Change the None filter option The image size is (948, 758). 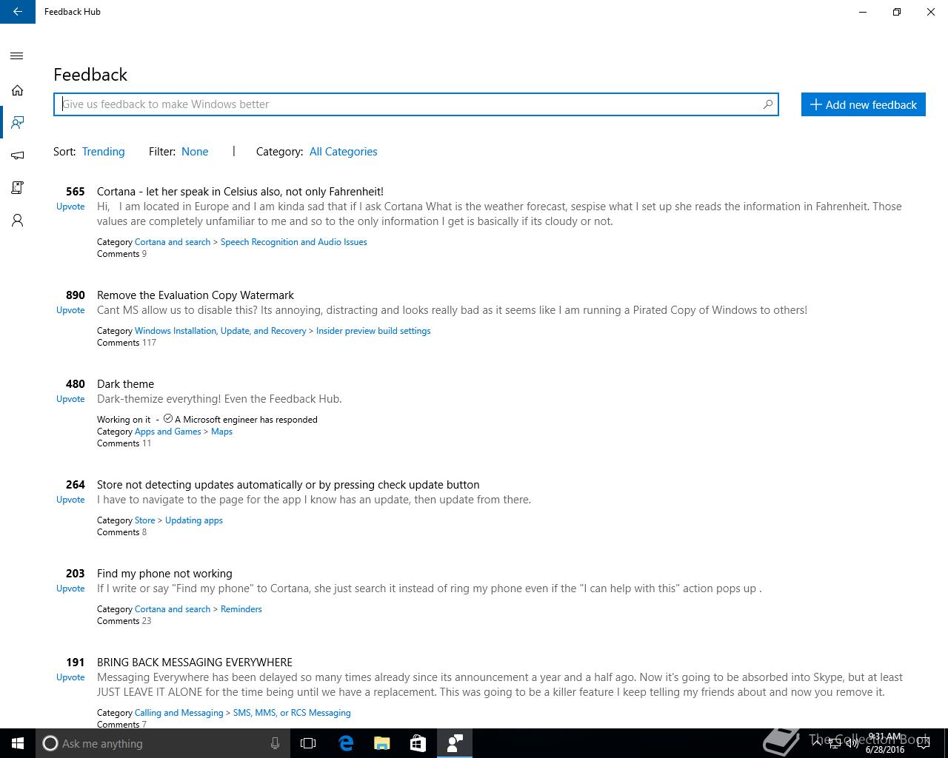click(x=195, y=152)
